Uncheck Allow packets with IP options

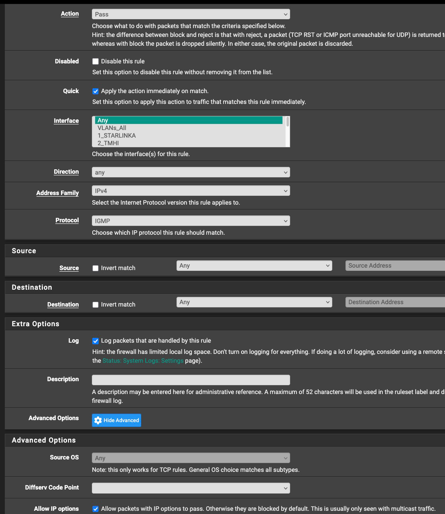96,509
